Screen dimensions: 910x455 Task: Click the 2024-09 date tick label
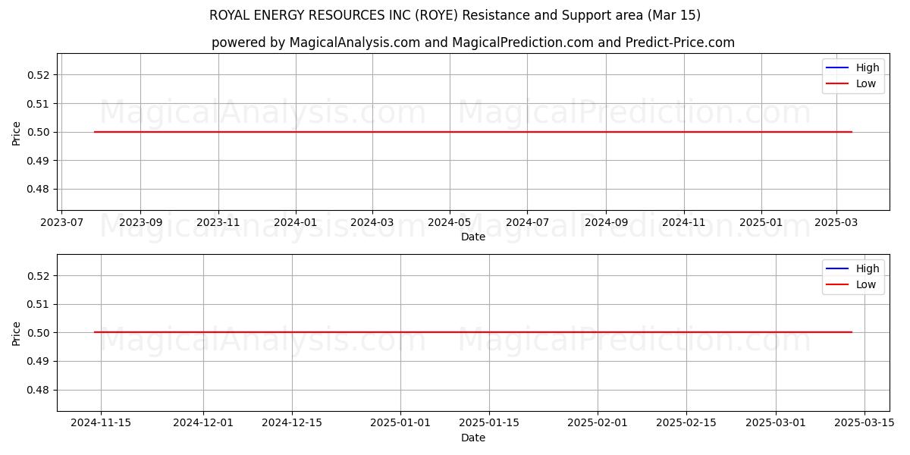tap(606, 222)
